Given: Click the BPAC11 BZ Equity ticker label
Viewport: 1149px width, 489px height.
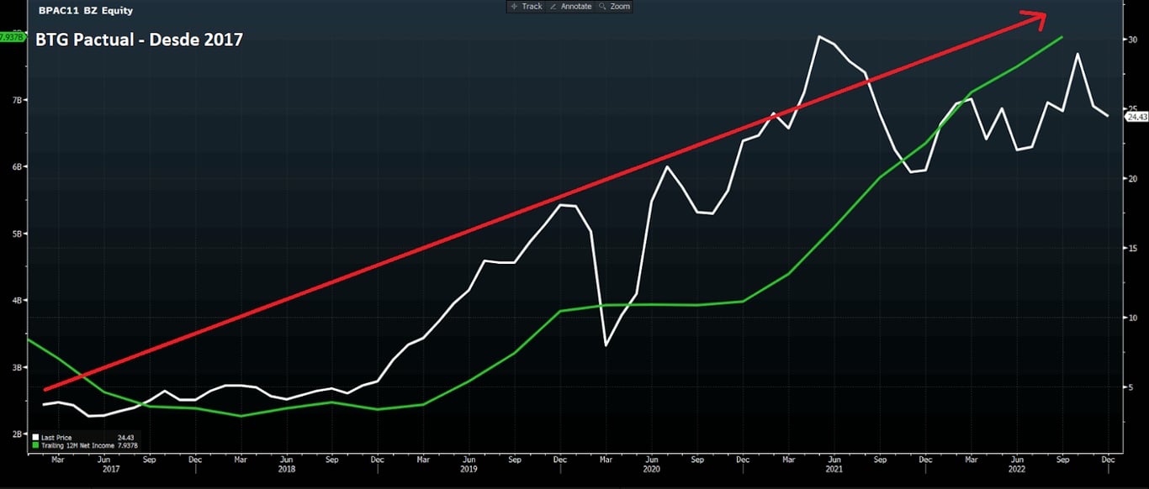Looking at the screenshot, I should click(86, 11).
